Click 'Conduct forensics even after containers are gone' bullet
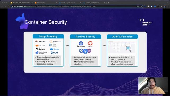 [122, 63]
